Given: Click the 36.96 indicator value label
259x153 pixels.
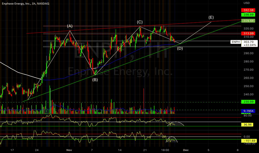Looking at the screenshot, I should [247, 125].
